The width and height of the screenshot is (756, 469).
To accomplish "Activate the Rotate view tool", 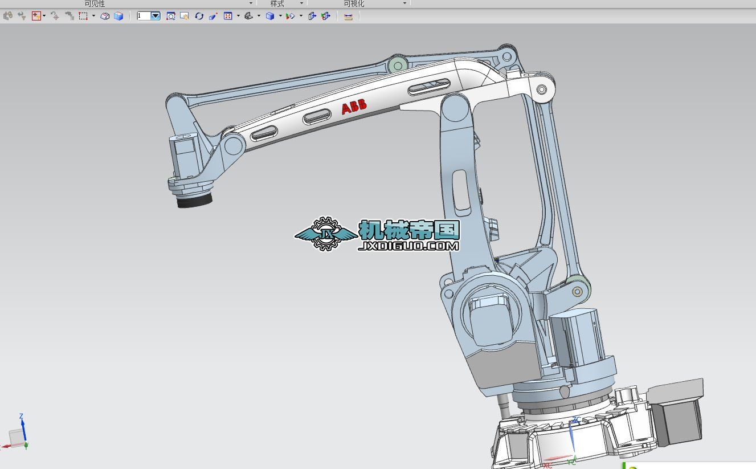I will 199,16.
